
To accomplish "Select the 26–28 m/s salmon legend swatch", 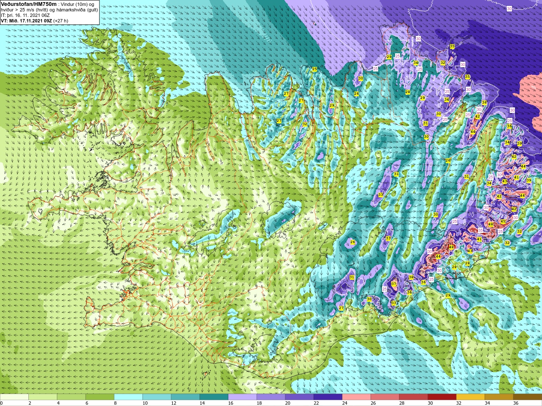I will pos(385,397).
